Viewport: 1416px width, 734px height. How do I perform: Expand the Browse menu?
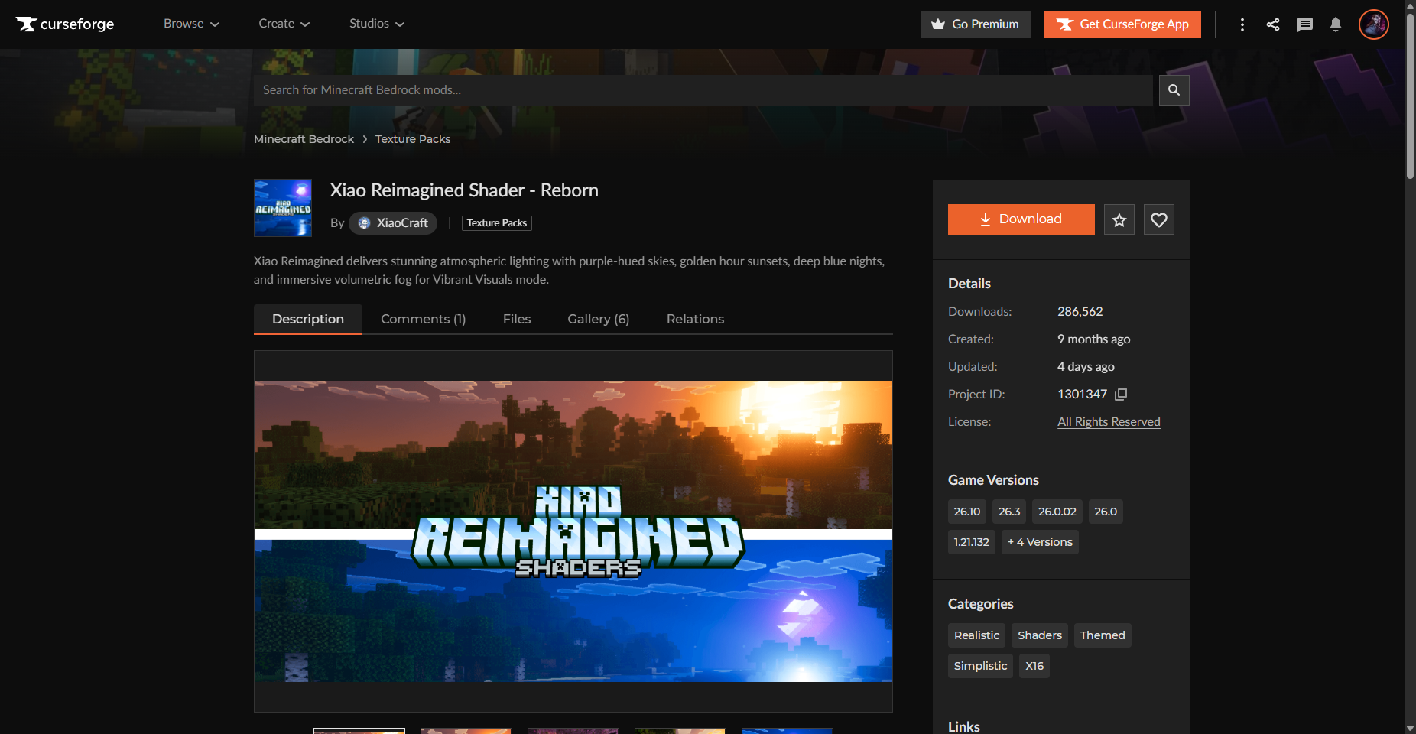[x=191, y=24]
